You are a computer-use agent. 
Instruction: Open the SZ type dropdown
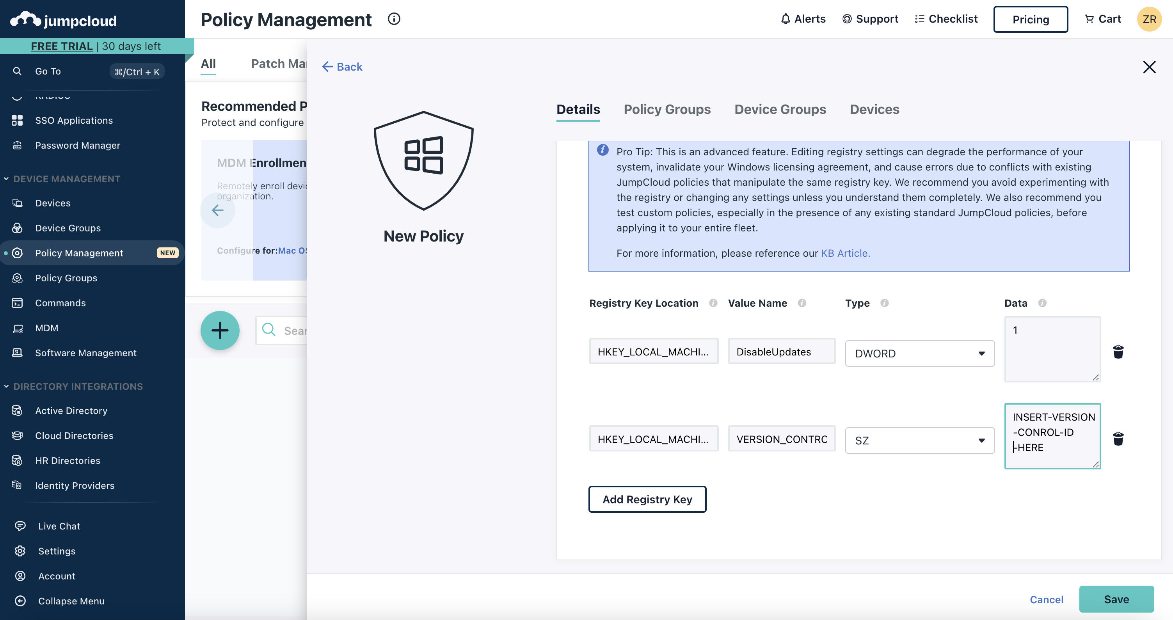tap(919, 440)
